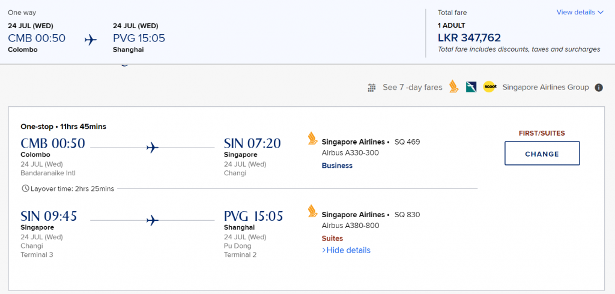
Task: Click the plane icon on CMB to SIN segment
Action: coord(153,148)
